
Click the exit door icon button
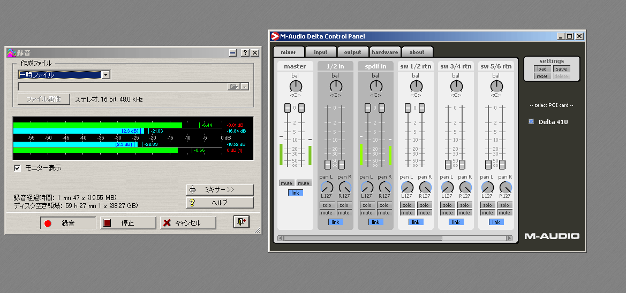pyautogui.click(x=241, y=222)
